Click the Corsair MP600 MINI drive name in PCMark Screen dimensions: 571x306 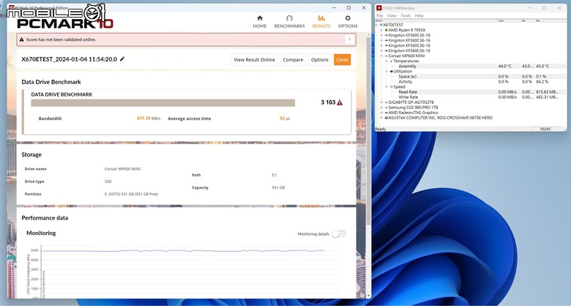pyautogui.click(x=122, y=169)
